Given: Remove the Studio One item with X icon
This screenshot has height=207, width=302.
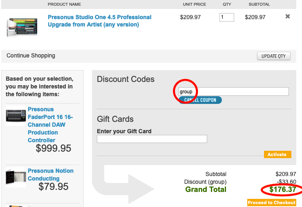Looking at the screenshot, I should click(x=288, y=17).
